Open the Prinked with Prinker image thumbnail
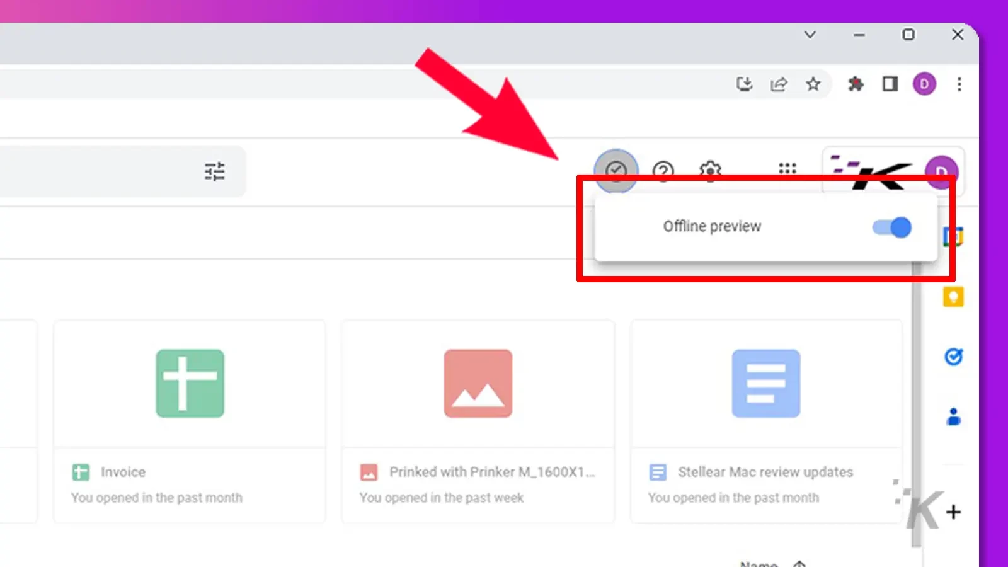This screenshot has height=567, width=1008. 478,384
